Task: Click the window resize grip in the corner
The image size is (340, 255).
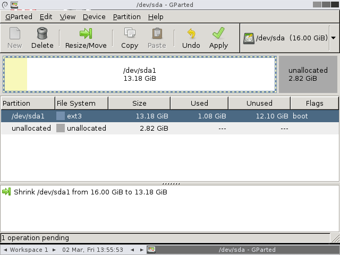Action: pyautogui.click(x=335, y=238)
